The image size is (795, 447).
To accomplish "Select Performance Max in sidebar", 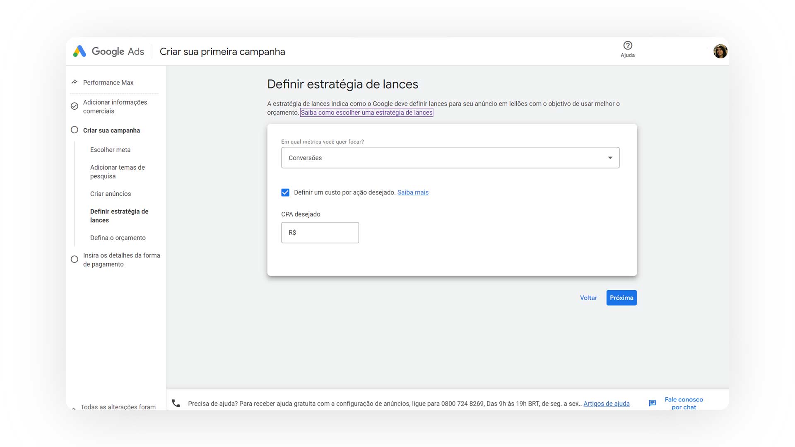I will coord(108,82).
